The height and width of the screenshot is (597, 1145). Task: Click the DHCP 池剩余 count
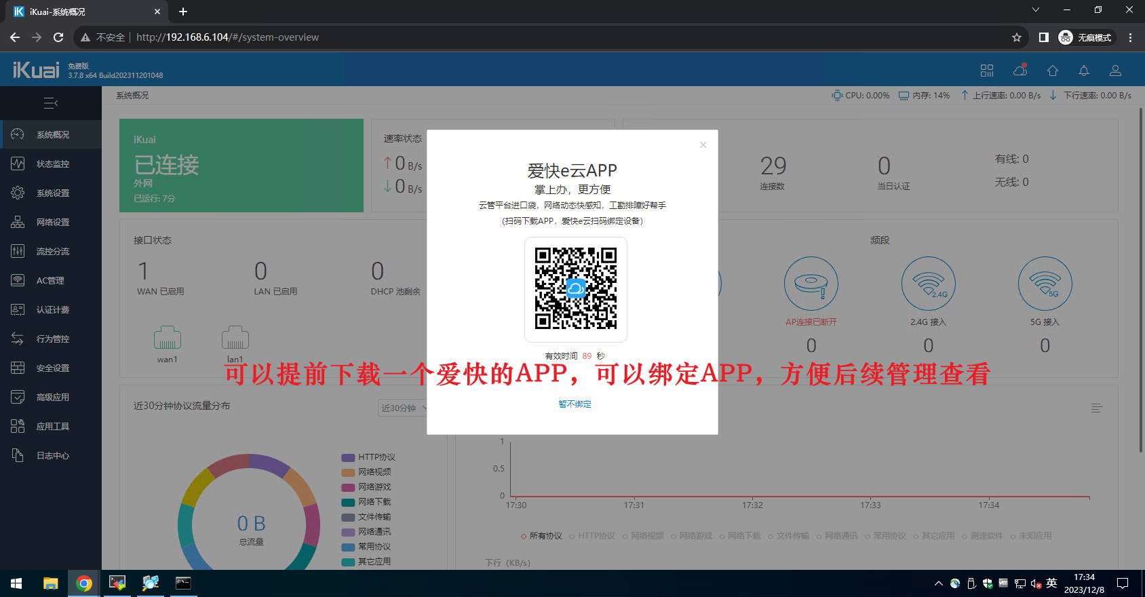[378, 271]
